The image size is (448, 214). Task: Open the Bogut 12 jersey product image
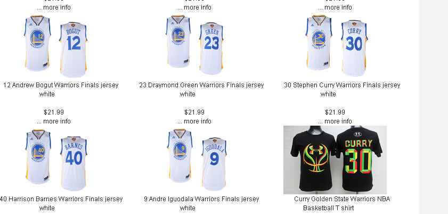[56, 46]
